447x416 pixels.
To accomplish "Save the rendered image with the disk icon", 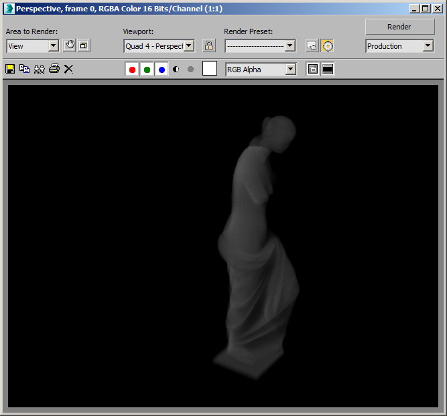I will point(10,69).
